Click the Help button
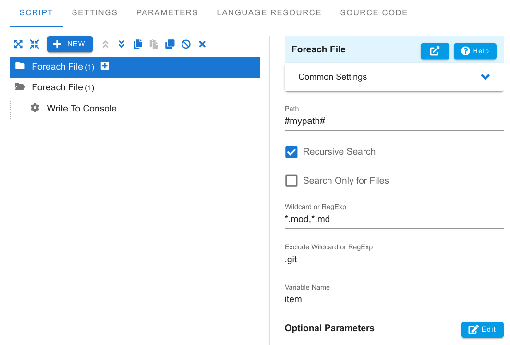 pos(475,51)
